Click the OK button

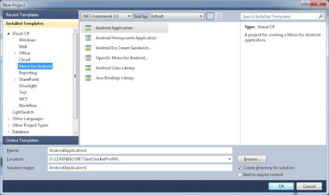(x=281, y=186)
